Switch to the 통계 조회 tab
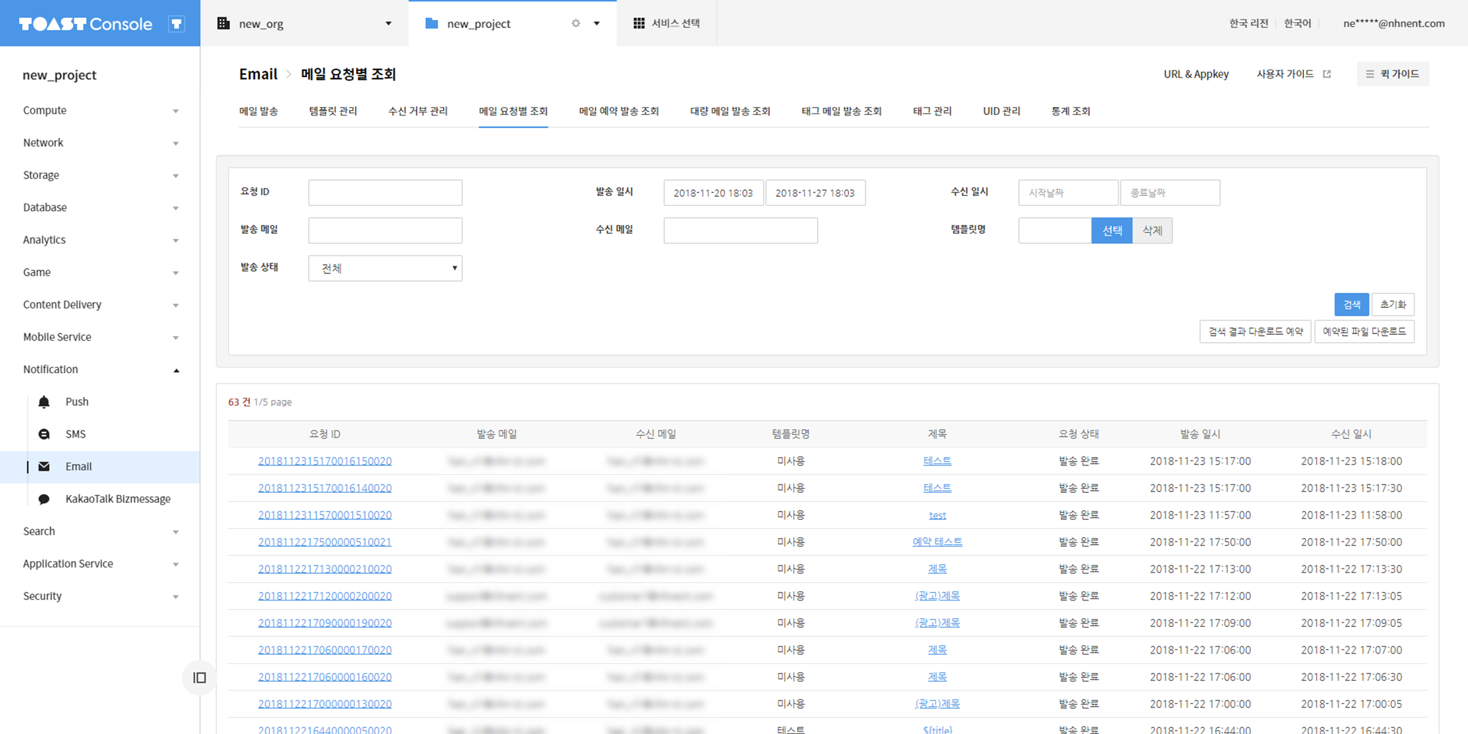The width and height of the screenshot is (1468, 734). tap(1071, 111)
